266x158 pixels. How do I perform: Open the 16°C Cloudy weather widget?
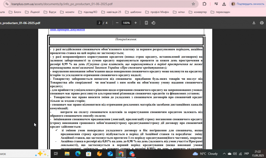tap(205, 154)
